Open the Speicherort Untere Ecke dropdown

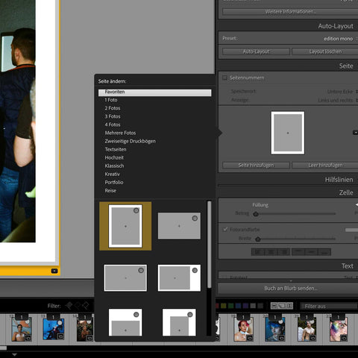[342, 92]
